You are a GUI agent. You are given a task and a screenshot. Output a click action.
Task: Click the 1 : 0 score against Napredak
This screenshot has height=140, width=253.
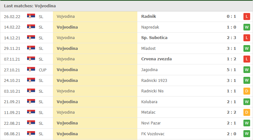pyautogui.click(x=231, y=27)
